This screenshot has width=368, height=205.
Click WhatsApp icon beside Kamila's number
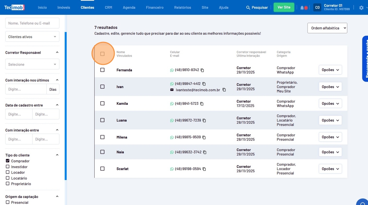(x=172, y=104)
